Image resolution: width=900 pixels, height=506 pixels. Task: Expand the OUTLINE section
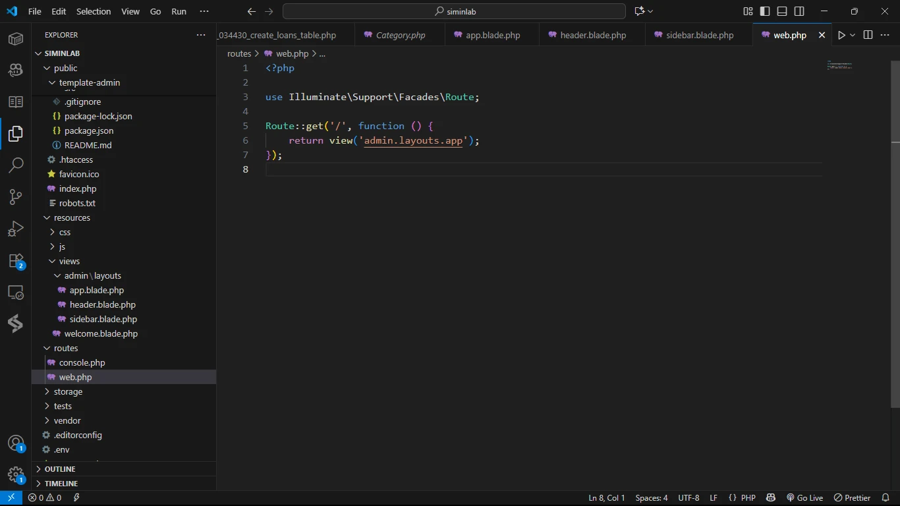[60, 469]
